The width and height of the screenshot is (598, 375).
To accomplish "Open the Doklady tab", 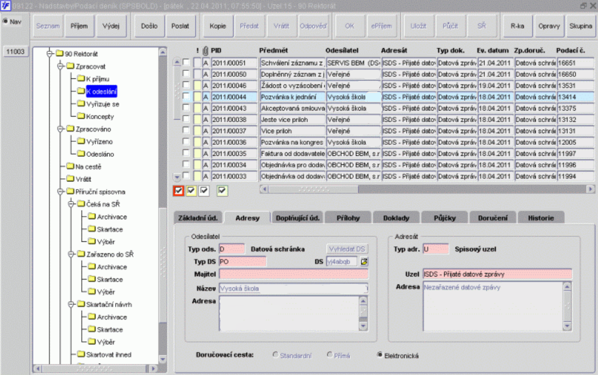I will (x=396, y=218).
